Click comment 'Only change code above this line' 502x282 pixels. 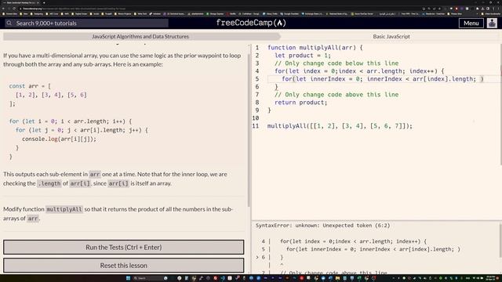click(x=336, y=94)
